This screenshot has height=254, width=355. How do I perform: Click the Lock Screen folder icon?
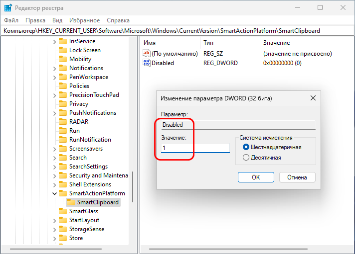pos(63,50)
